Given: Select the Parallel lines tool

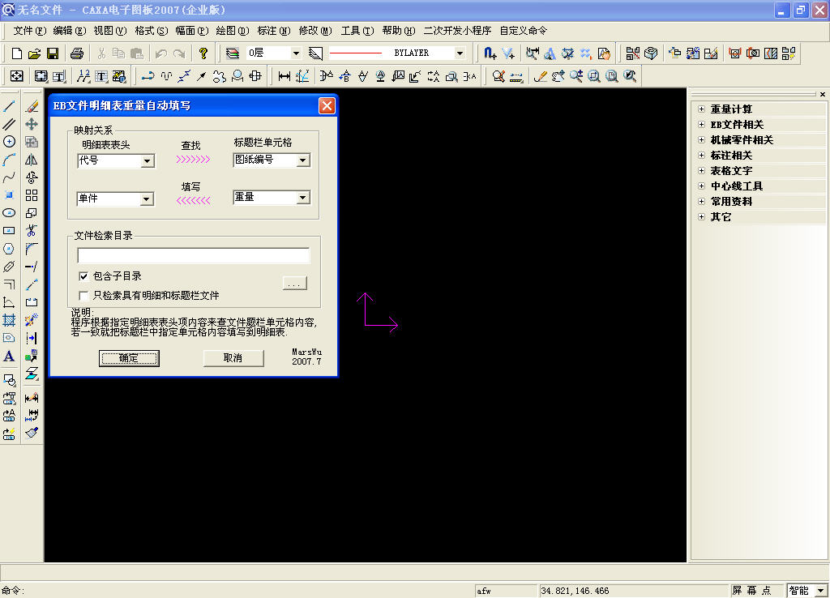Looking at the screenshot, I should tap(9, 124).
